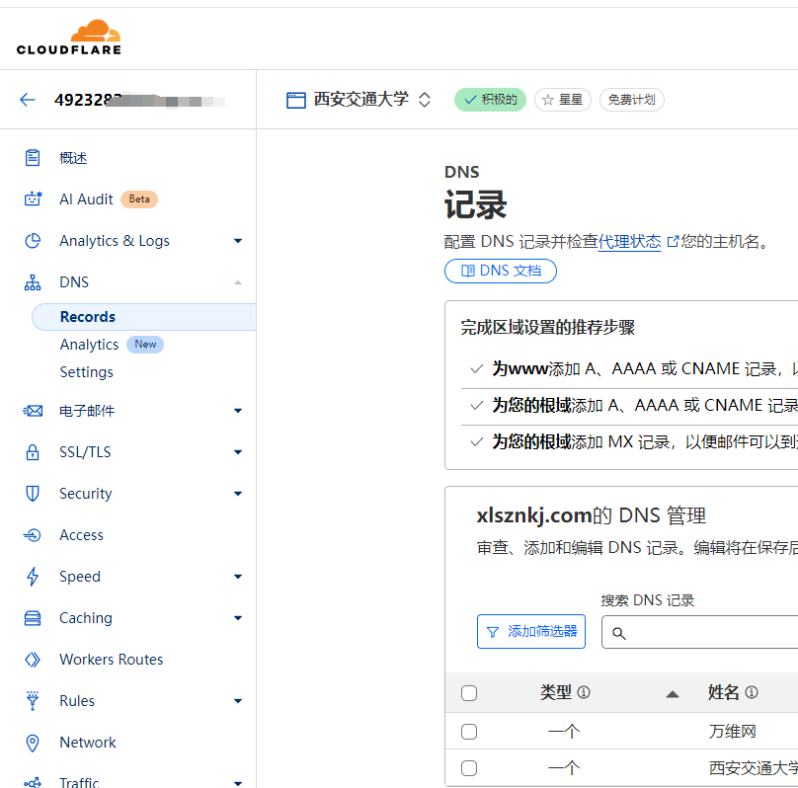The image size is (798, 788).
Task: Open the Workers Routes page
Action: pos(112,660)
